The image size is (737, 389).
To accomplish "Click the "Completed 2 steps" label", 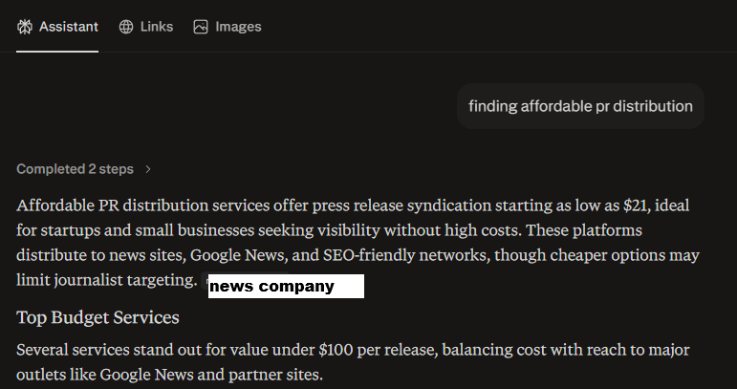I will [x=75, y=169].
